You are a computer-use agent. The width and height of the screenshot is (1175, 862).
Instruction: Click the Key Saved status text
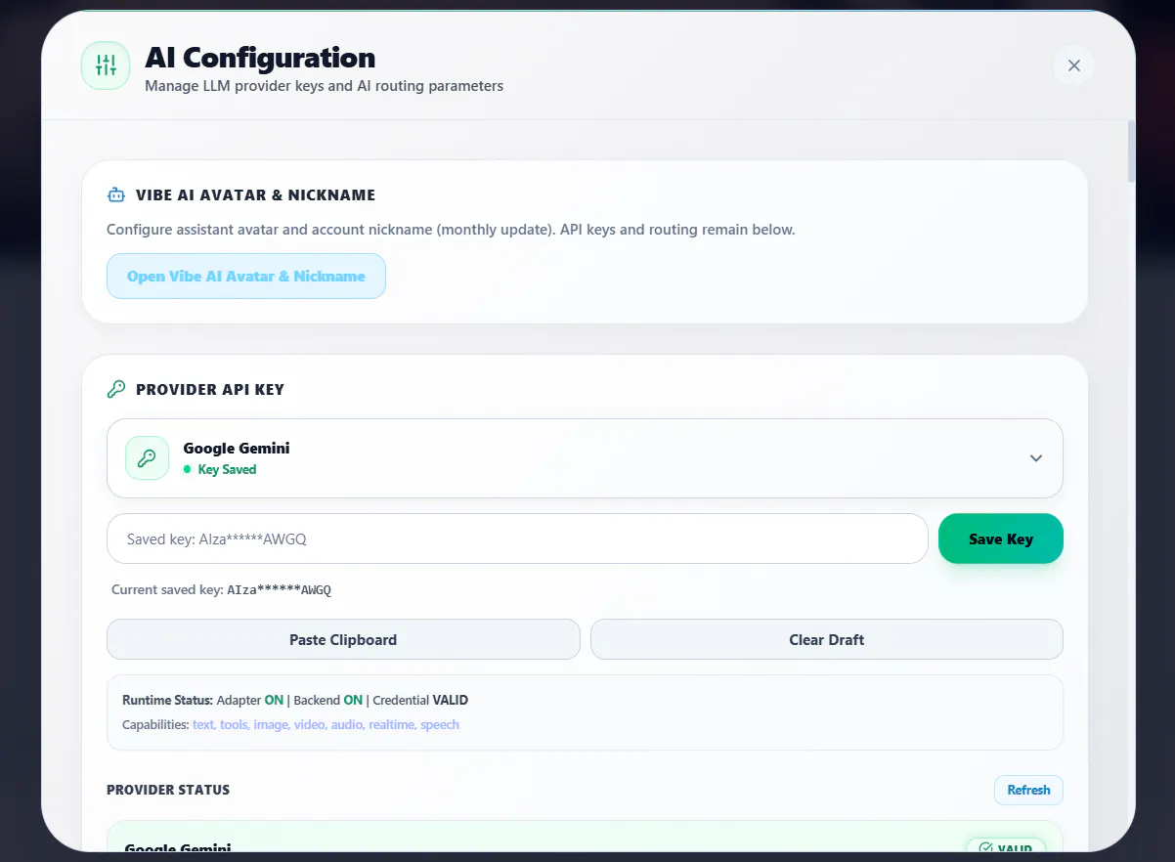[227, 469]
